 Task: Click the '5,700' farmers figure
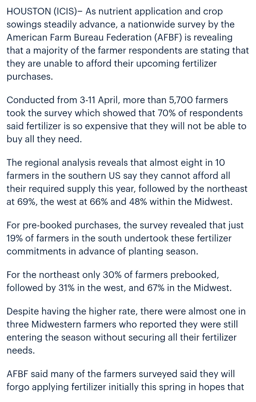[x=181, y=100]
